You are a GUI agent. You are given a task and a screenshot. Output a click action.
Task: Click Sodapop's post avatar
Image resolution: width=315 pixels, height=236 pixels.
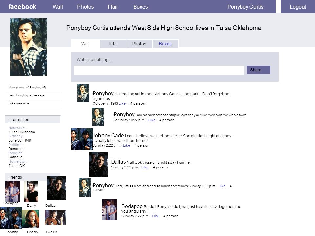click(x=110, y=210)
